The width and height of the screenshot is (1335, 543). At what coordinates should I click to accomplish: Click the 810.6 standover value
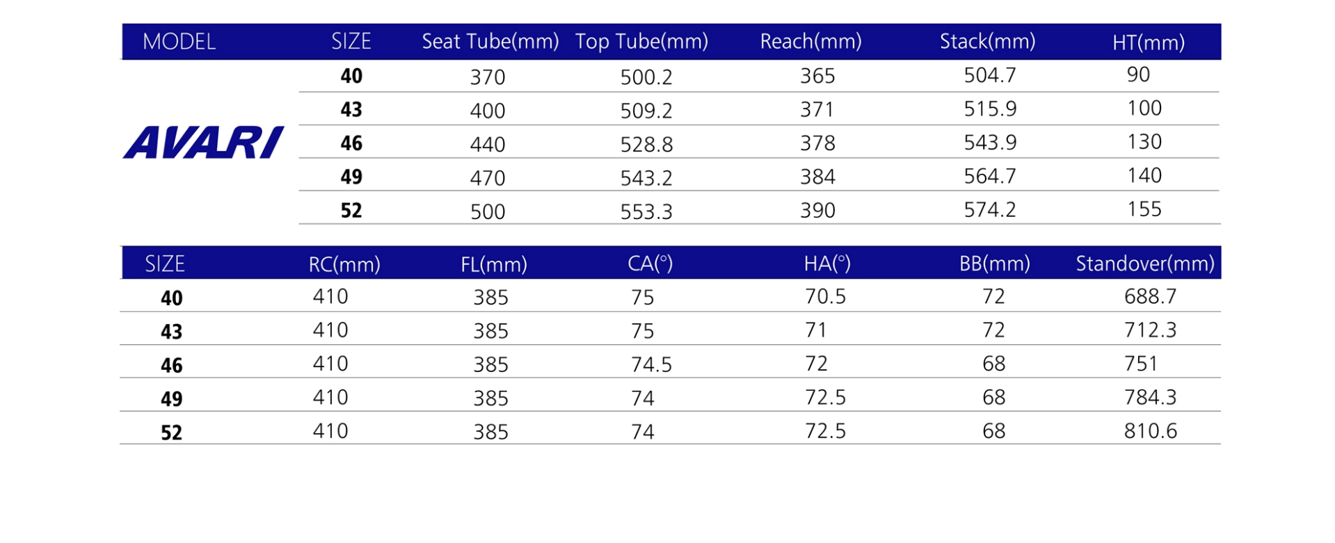tap(1150, 431)
